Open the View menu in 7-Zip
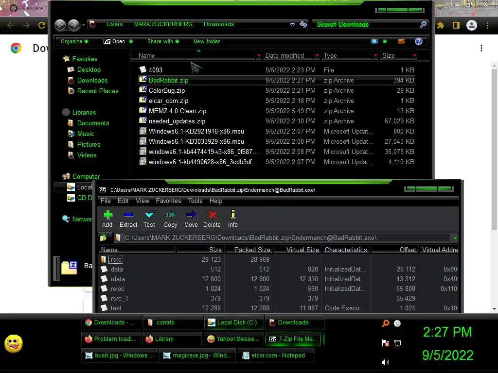This screenshot has height=373, width=498. [x=142, y=201]
